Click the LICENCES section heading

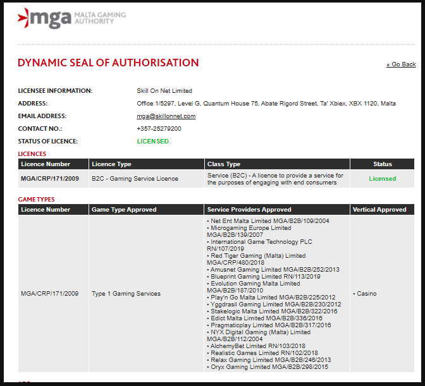tap(32, 154)
